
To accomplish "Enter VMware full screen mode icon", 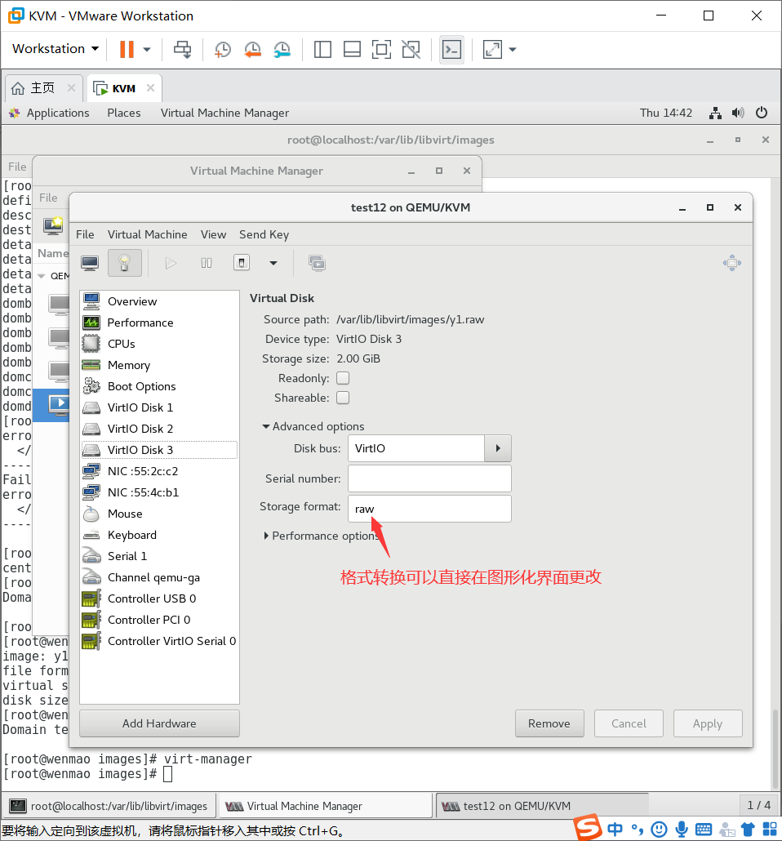I will coord(381,49).
